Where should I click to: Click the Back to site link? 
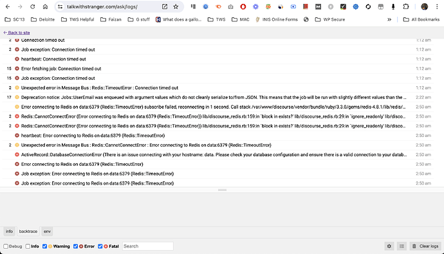coord(17,33)
